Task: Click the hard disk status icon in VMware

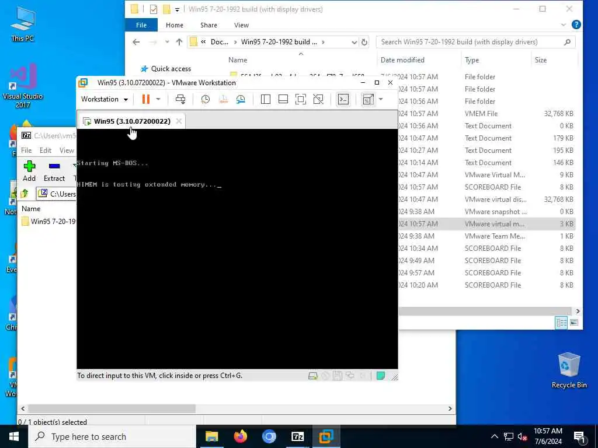Action: coord(313,376)
